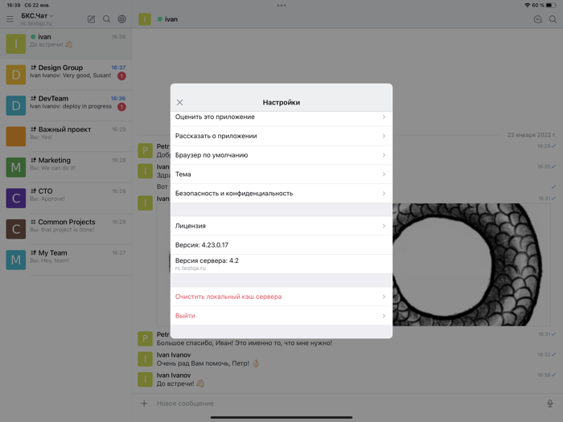Open Браузер по умолчанию setting
This screenshot has height=422, width=563.
pyautogui.click(x=281, y=155)
